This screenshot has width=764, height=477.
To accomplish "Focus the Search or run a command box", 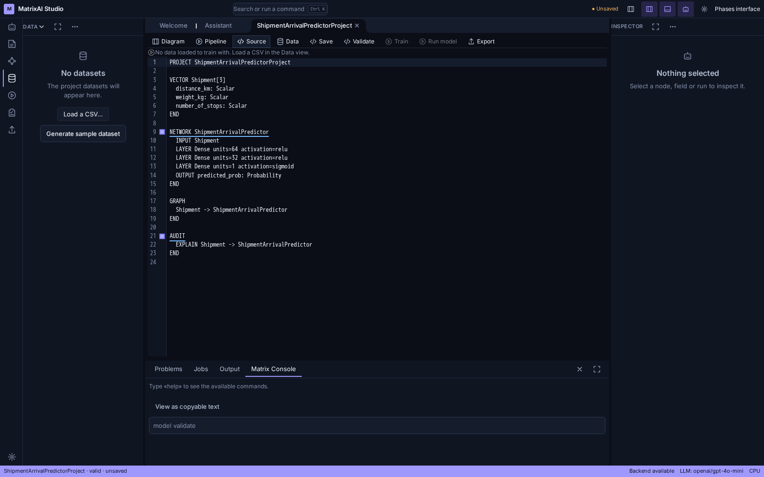I will click(x=280, y=9).
